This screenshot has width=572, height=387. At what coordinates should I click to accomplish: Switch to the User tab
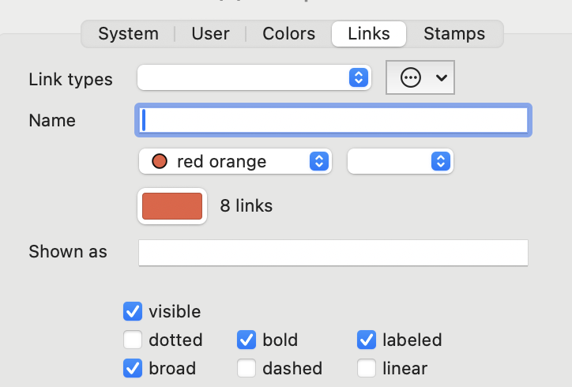(210, 34)
